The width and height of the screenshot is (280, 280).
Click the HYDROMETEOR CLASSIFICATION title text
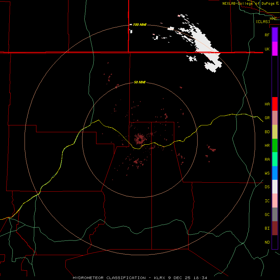[109, 278]
